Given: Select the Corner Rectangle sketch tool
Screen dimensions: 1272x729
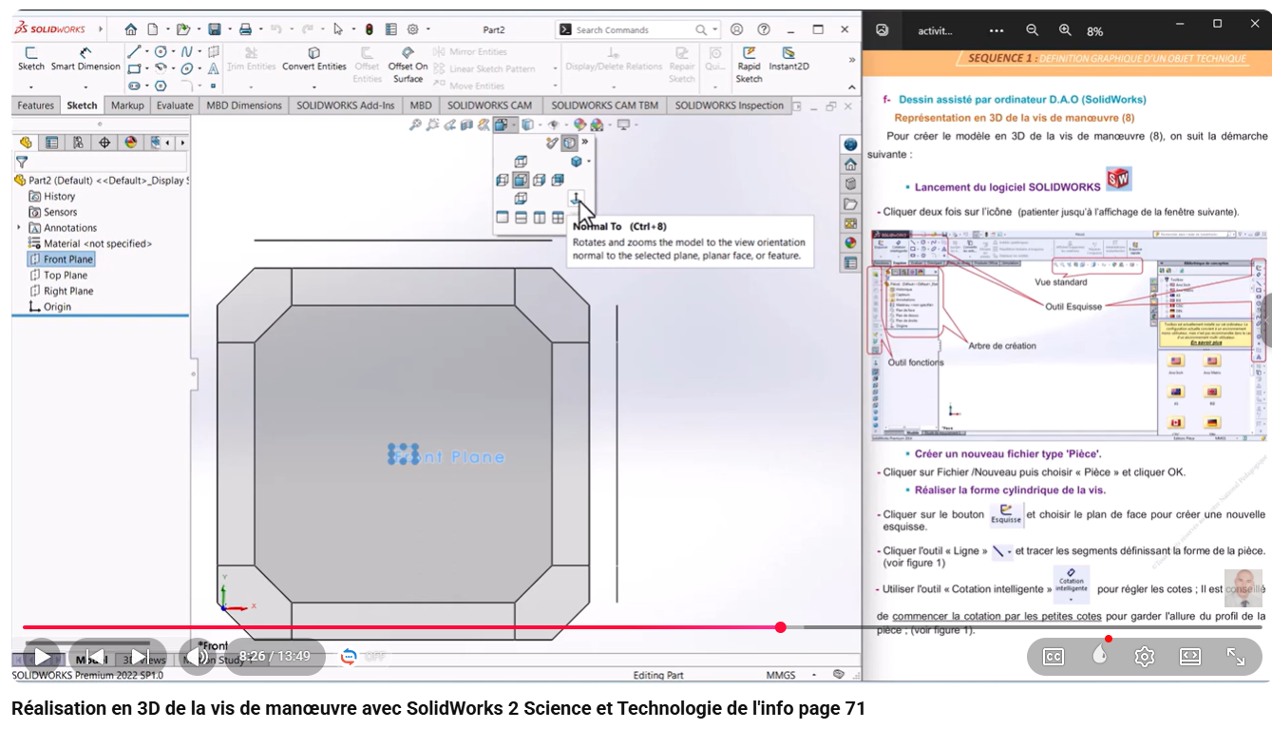Looking at the screenshot, I should tap(134, 68).
